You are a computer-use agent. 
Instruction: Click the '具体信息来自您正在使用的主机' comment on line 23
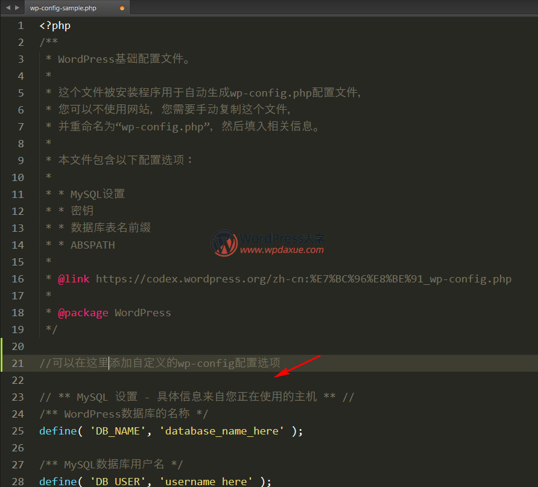(237, 397)
